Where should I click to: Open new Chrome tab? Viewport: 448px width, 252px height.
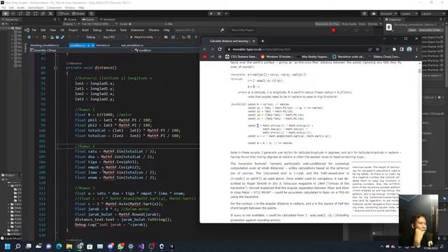pyautogui.click(x=262, y=41)
